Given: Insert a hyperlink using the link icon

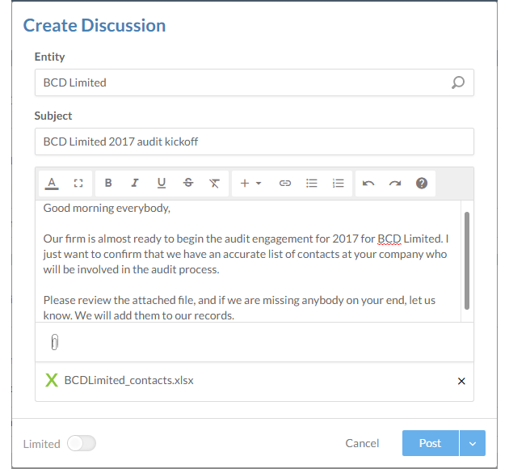Looking at the screenshot, I should point(285,184).
